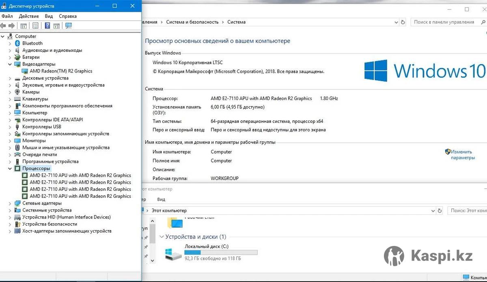This screenshot has height=282, width=487.
Task: Click the AMD Radeon(TM) R2 Graphics adapter icon
Action: (25, 71)
